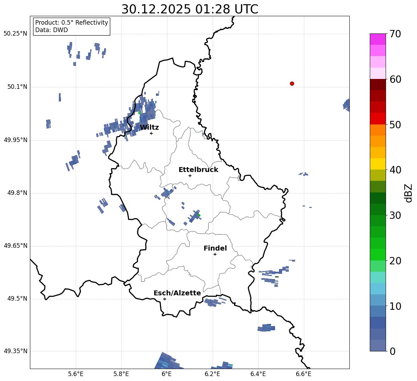Click the Findel city label
Screen dimensions: 417x381
pyautogui.click(x=215, y=248)
